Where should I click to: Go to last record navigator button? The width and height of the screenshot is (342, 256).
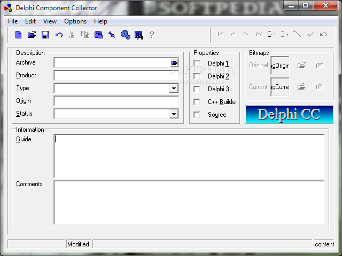click(259, 34)
